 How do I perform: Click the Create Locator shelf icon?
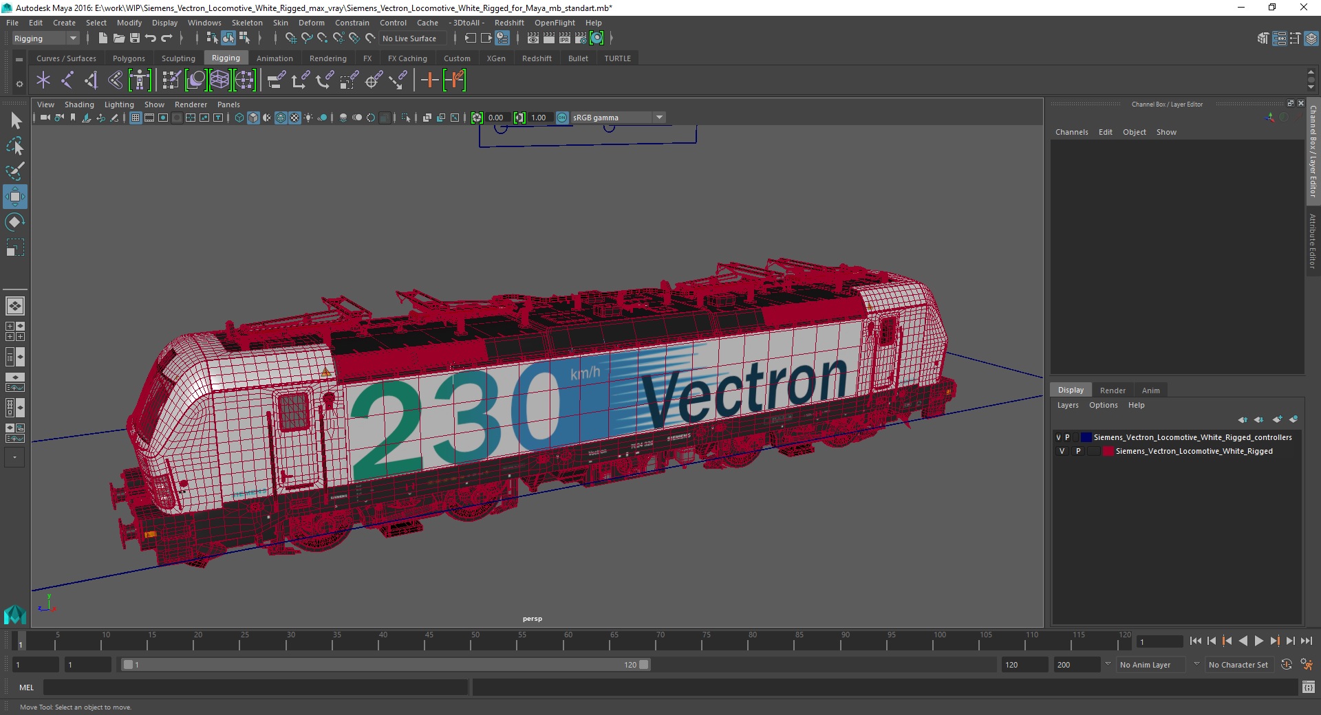click(43, 80)
